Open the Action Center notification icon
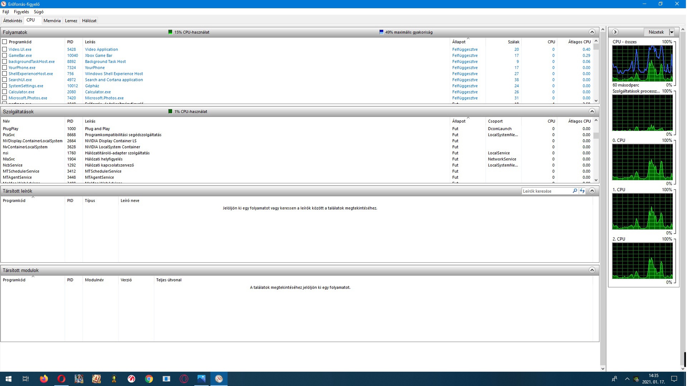The width and height of the screenshot is (687, 386). click(674, 378)
